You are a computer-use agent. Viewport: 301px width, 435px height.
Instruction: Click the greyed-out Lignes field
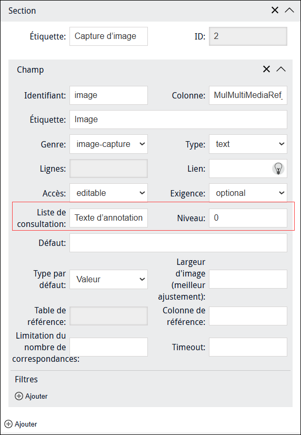pos(108,169)
